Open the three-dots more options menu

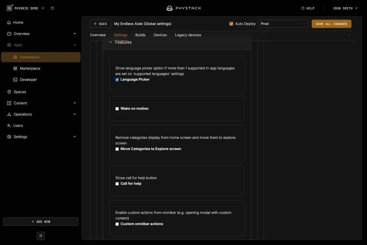349,35
